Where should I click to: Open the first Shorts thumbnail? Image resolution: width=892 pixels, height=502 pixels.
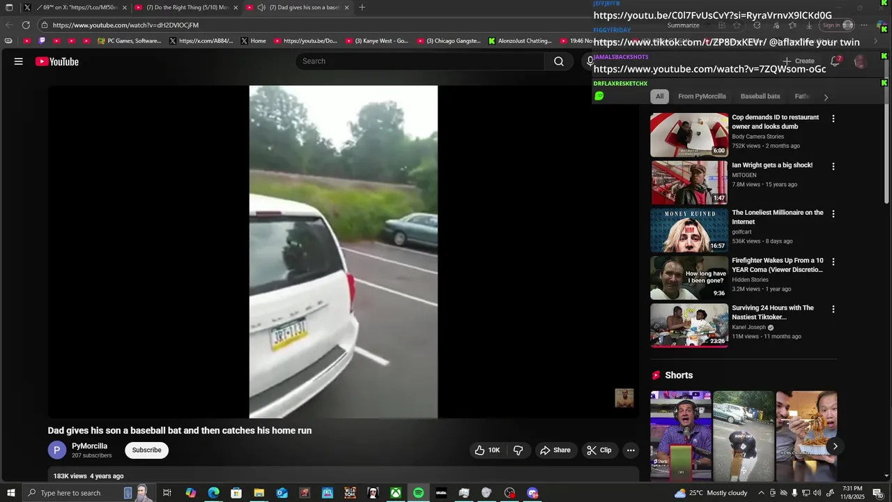681,436
